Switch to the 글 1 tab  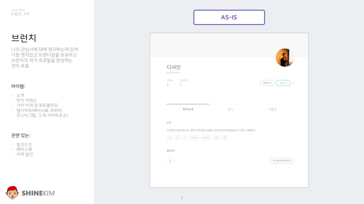tap(230, 109)
